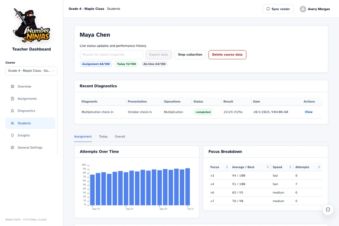Switch to the Today tab

[x=103, y=137]
